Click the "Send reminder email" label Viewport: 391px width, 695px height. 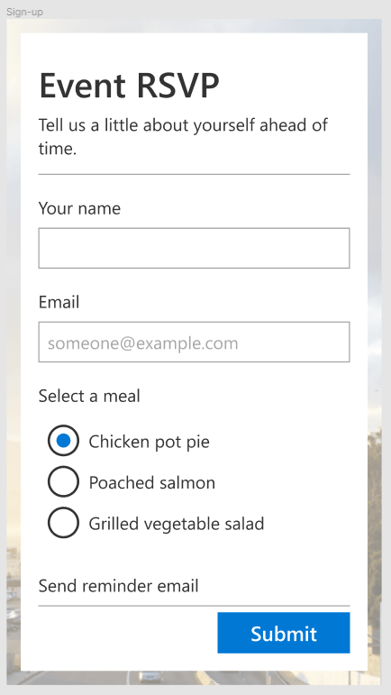click(118, 586)
